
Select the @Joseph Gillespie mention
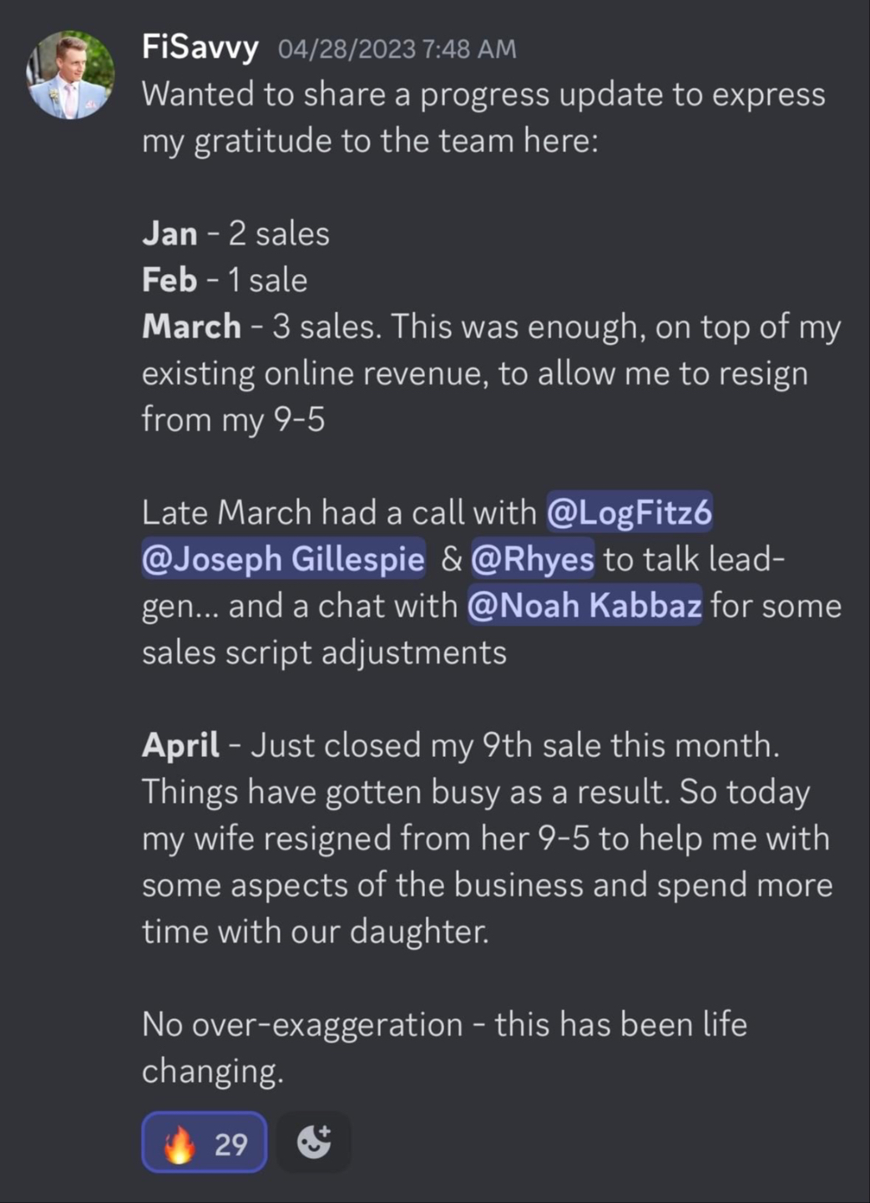[x=283, y=559]
